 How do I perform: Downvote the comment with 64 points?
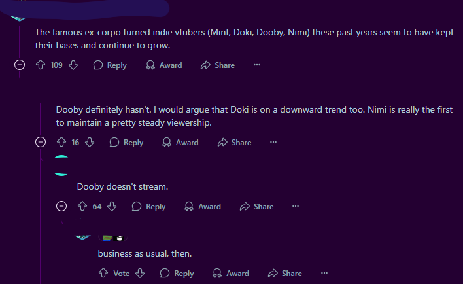point(112,207)
